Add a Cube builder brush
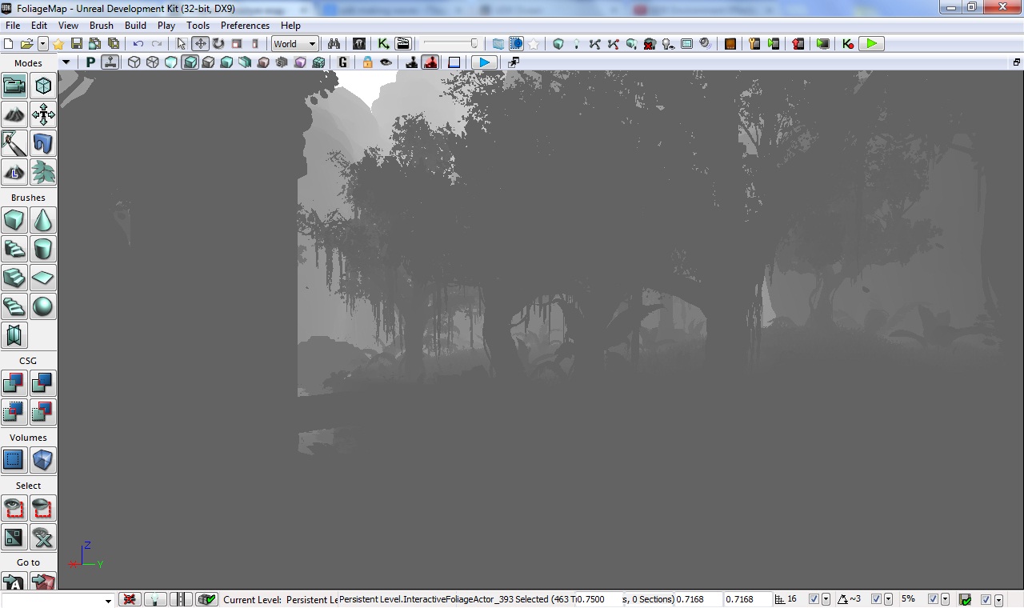Viewport: 1024px width, 608px height. pyautogui.click(x=14, y=220)
